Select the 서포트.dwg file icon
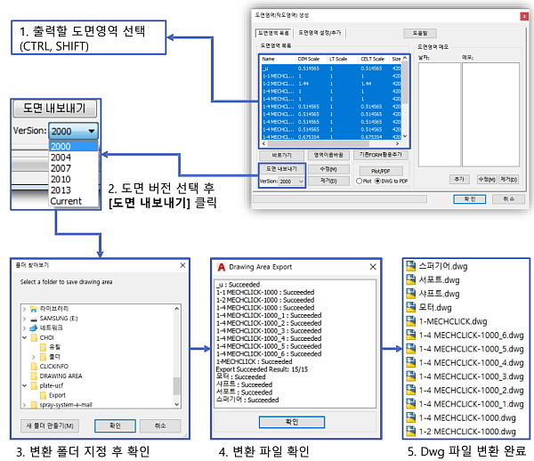This screenshot has width=534, height=461. (x=410, y=279)
